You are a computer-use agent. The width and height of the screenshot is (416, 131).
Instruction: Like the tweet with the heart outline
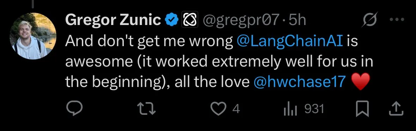point(218,109)
